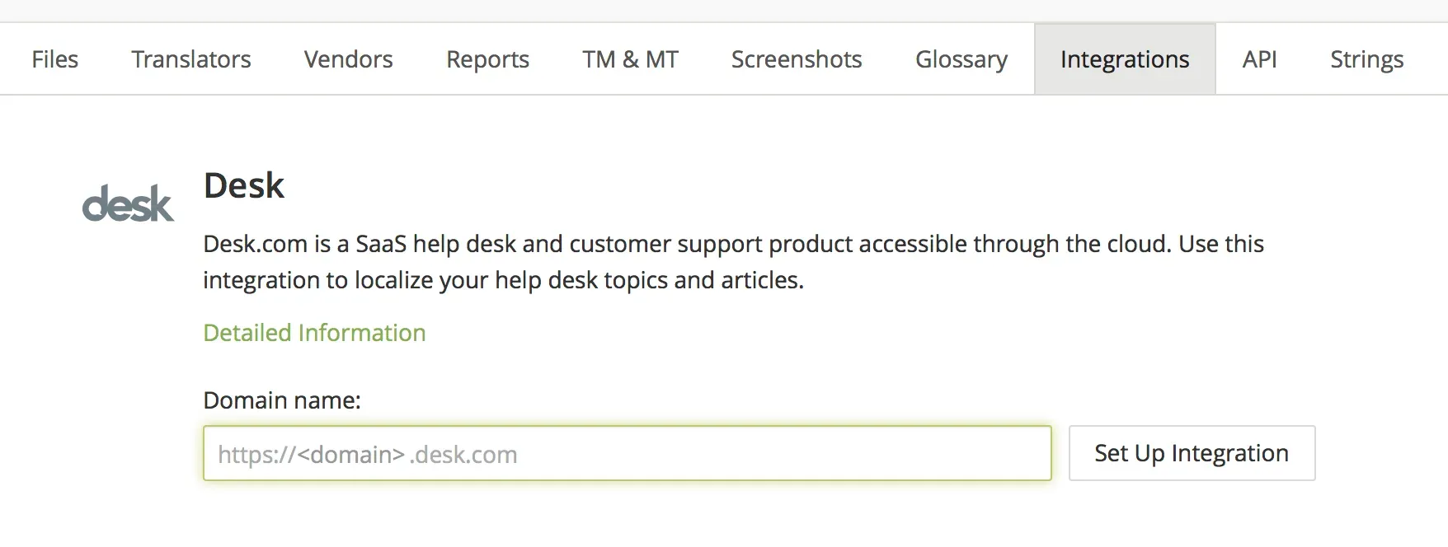The image size is (1448, 547).
Task: Switch to the Translators tab
Action: pos(190,59)
